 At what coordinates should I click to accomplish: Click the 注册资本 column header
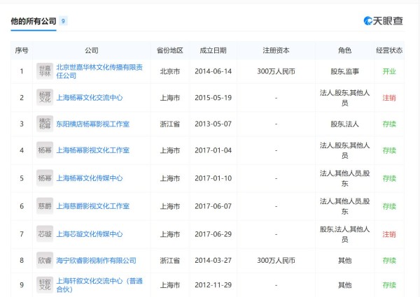276,51
